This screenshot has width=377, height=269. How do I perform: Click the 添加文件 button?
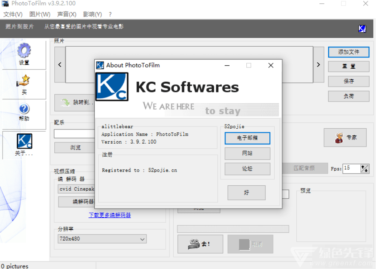[x=349, y=52]
